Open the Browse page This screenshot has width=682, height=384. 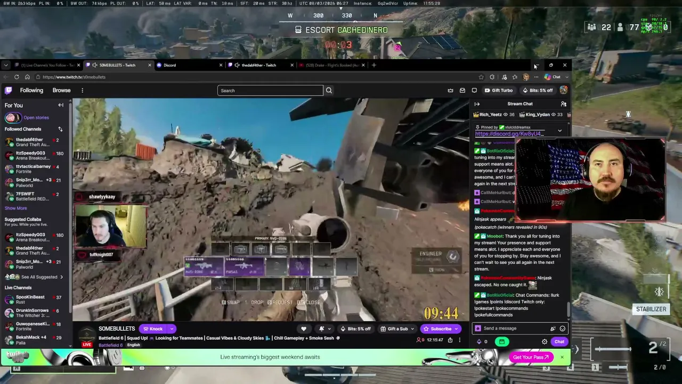(x=61, y=90)
